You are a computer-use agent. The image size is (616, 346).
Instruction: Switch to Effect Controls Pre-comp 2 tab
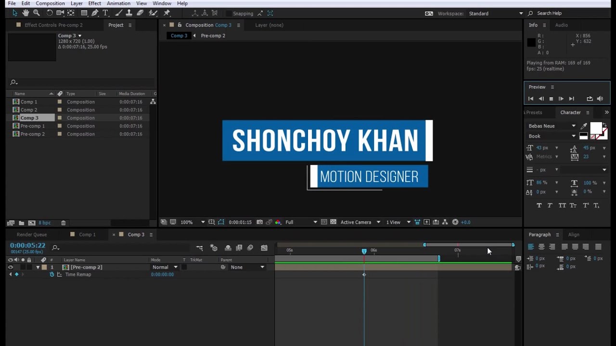[53, 25]
